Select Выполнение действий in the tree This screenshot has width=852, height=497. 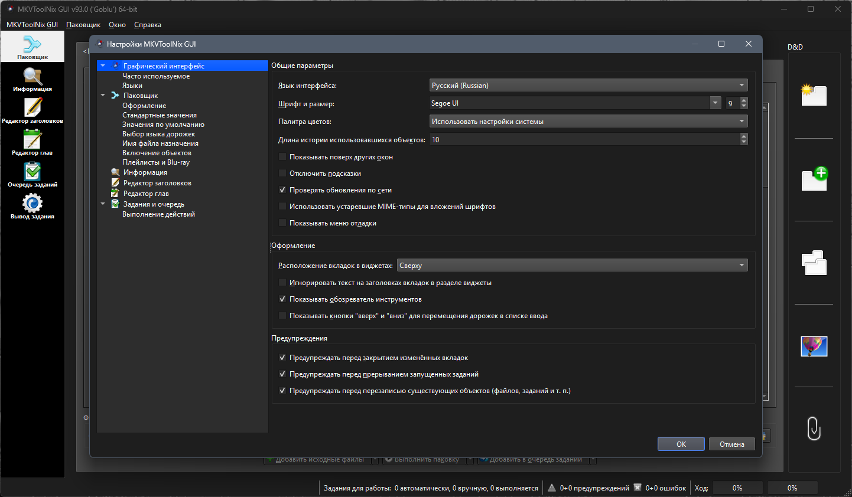tap(158, 214)
